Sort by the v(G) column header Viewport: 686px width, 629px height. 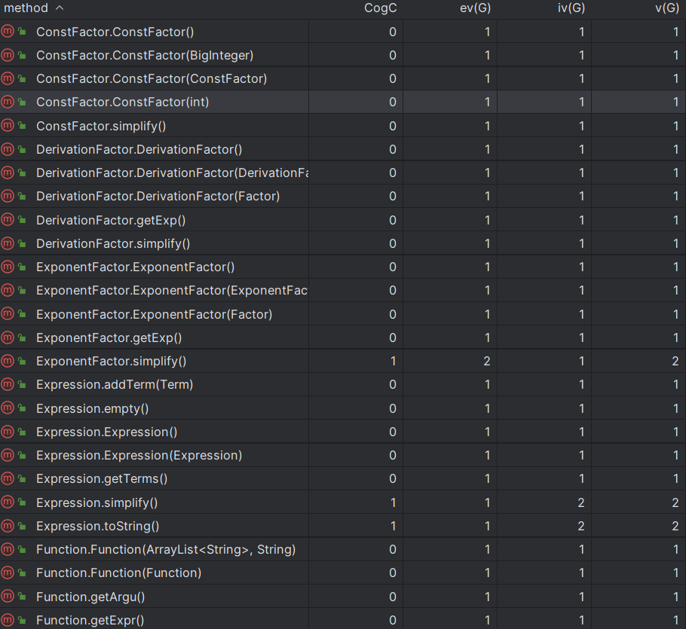(x=666, y=8)
